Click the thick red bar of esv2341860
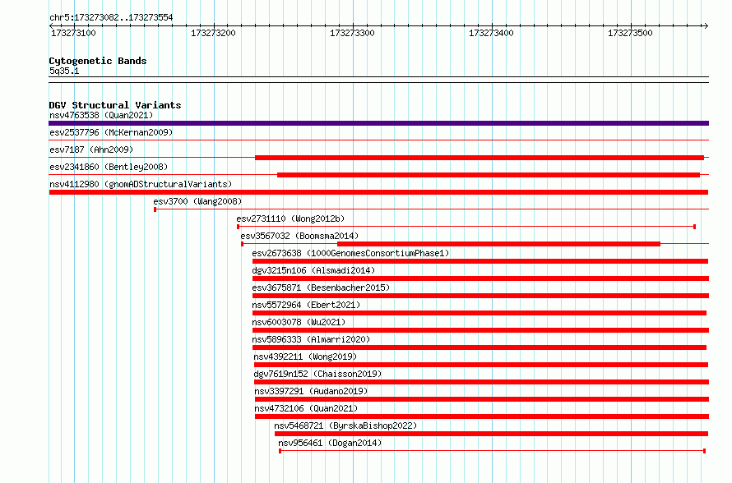Viewport: 732px width, 483px height. click(x=489, y=175)
